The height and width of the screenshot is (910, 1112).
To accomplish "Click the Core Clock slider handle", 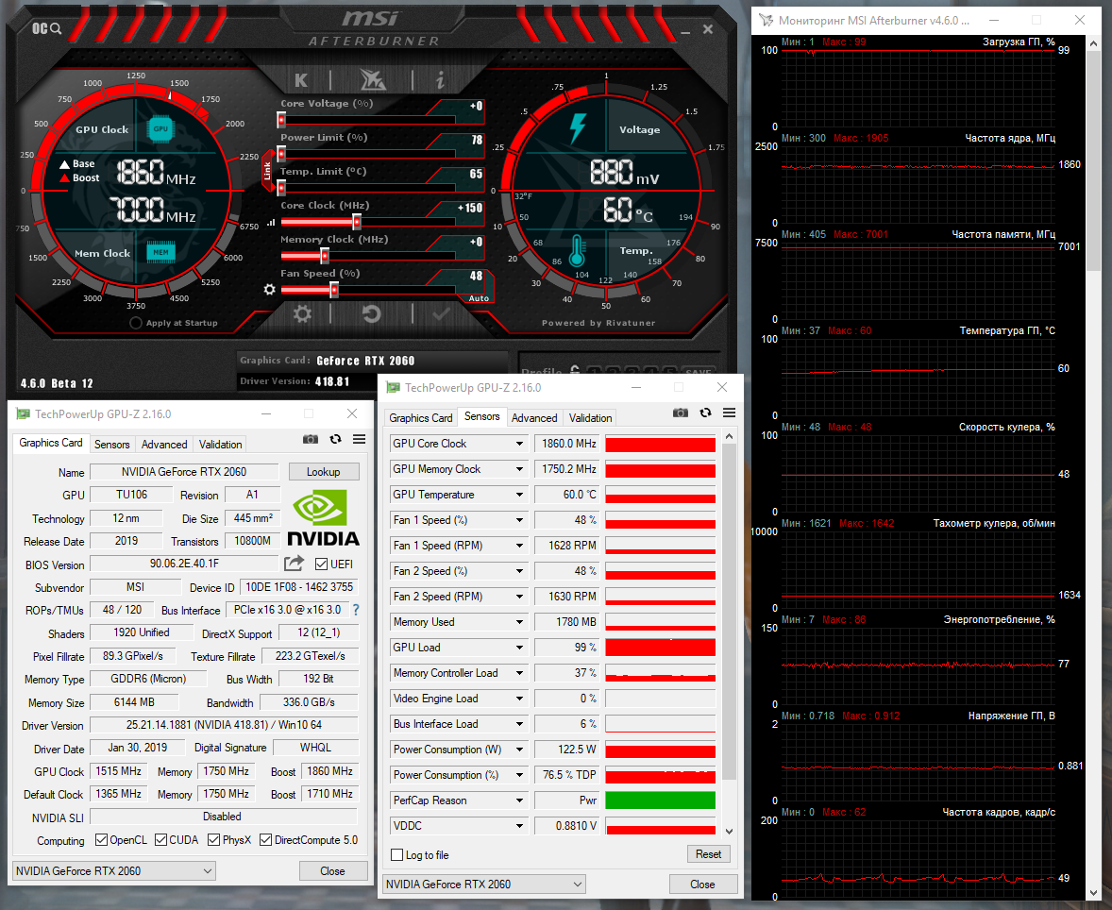I will coord(357,222).
